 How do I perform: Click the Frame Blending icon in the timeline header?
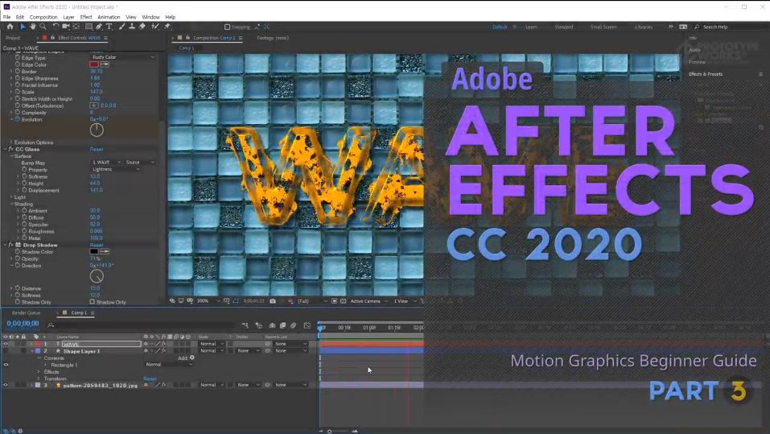283,325
